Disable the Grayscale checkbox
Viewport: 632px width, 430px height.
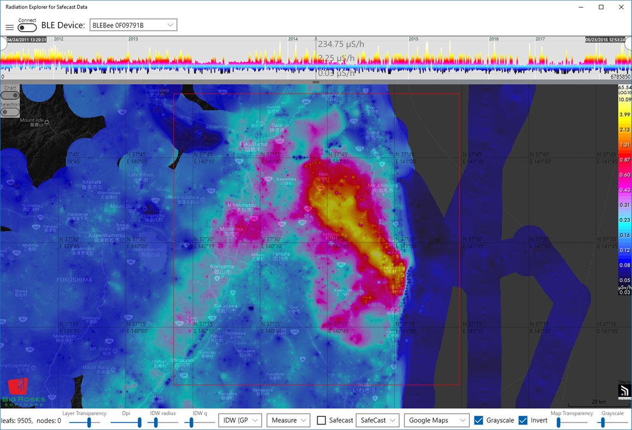click(479, 420)
